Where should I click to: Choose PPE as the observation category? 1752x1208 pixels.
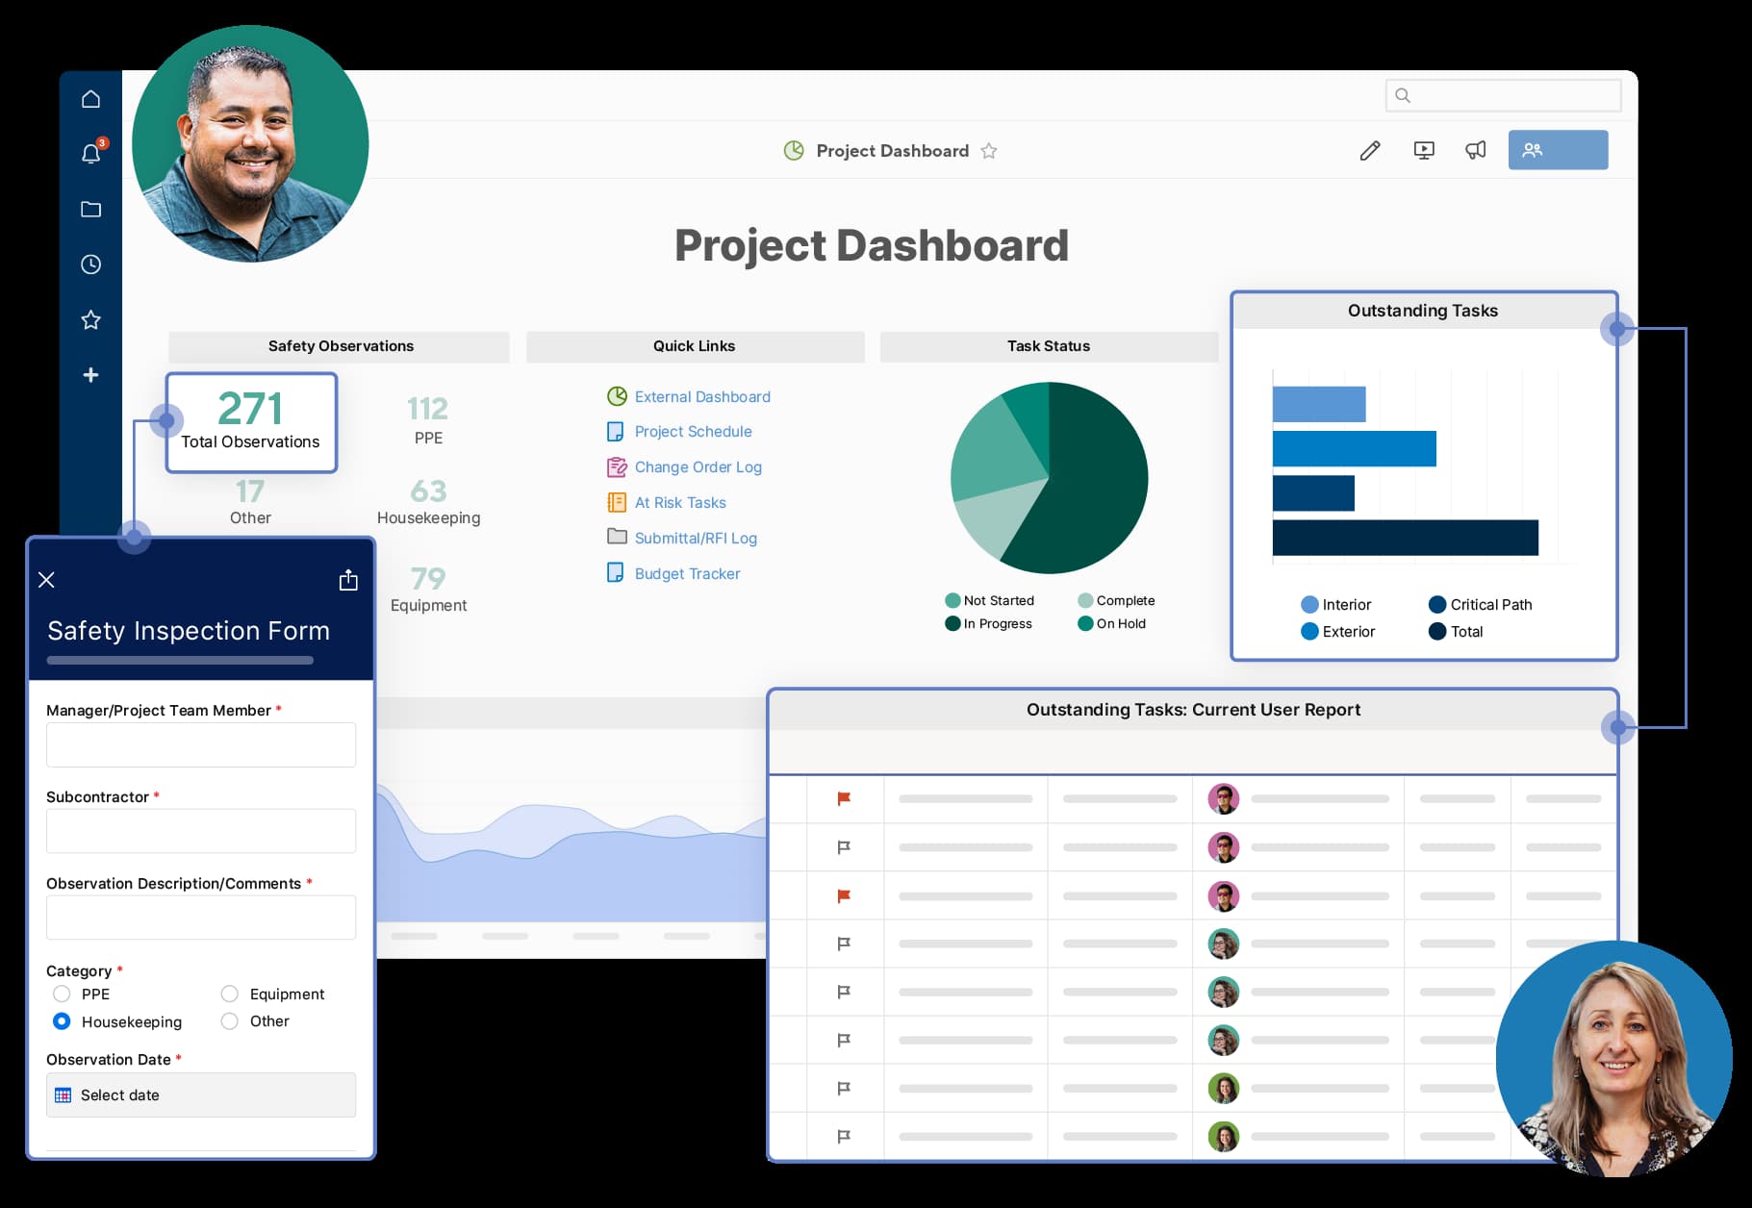tap(62, 994)
